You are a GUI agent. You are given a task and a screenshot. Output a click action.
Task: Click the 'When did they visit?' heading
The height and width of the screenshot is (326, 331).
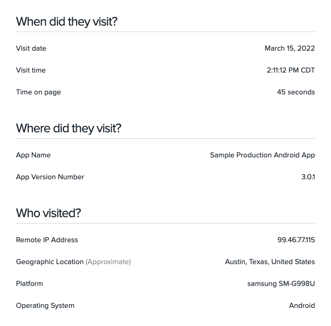(67, 22)
